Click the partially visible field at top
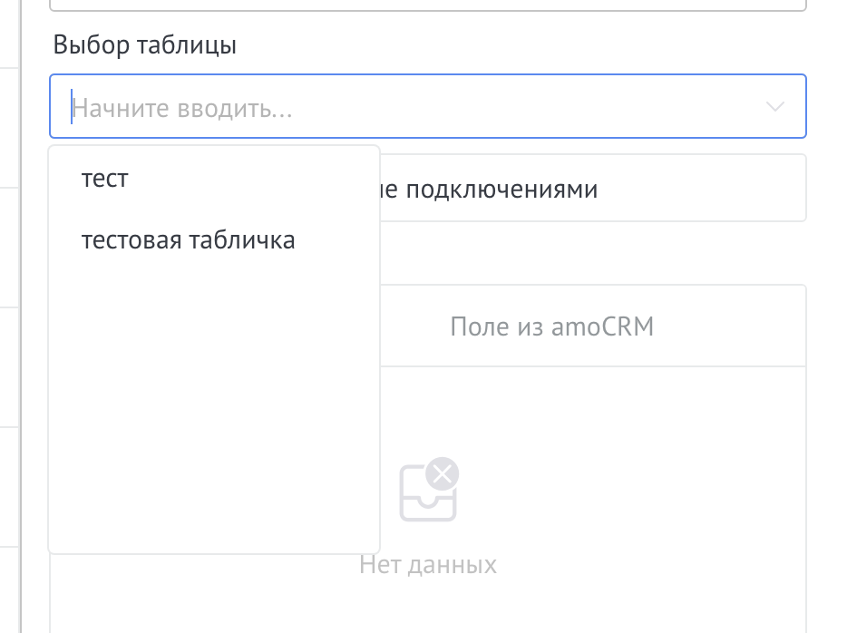Image resolution: width=847 pixels, height=633 pixels. point(427,5)
